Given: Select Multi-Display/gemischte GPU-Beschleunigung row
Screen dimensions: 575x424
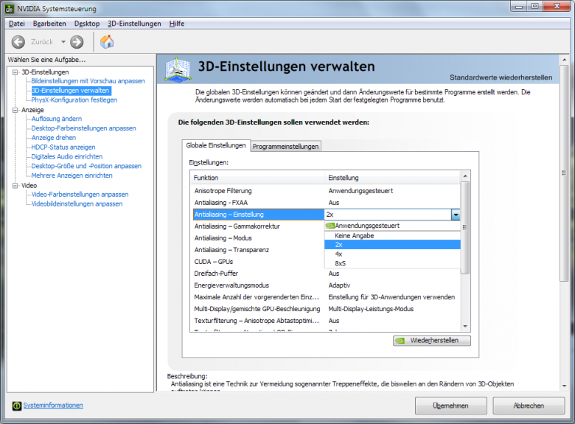Looking at the screenshot, I should pos(327,309).
